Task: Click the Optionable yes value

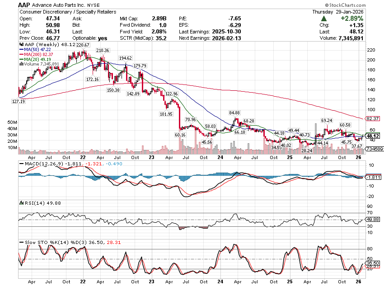Action: click(103, 38)
